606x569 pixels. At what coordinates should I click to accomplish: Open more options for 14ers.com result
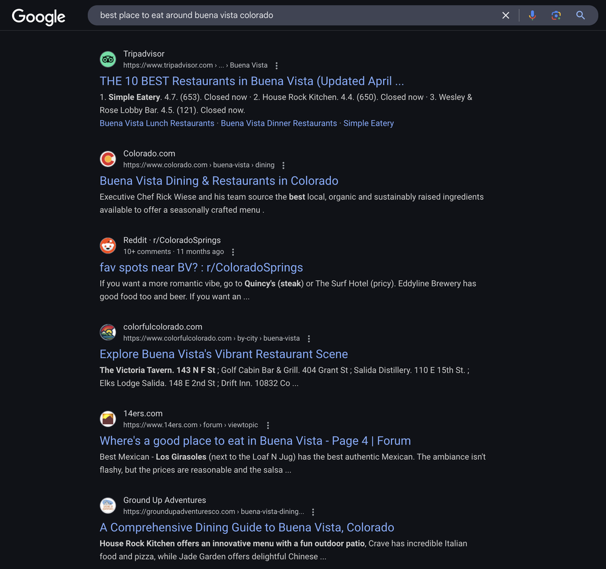pyautogui.click(x=268, y=425)
